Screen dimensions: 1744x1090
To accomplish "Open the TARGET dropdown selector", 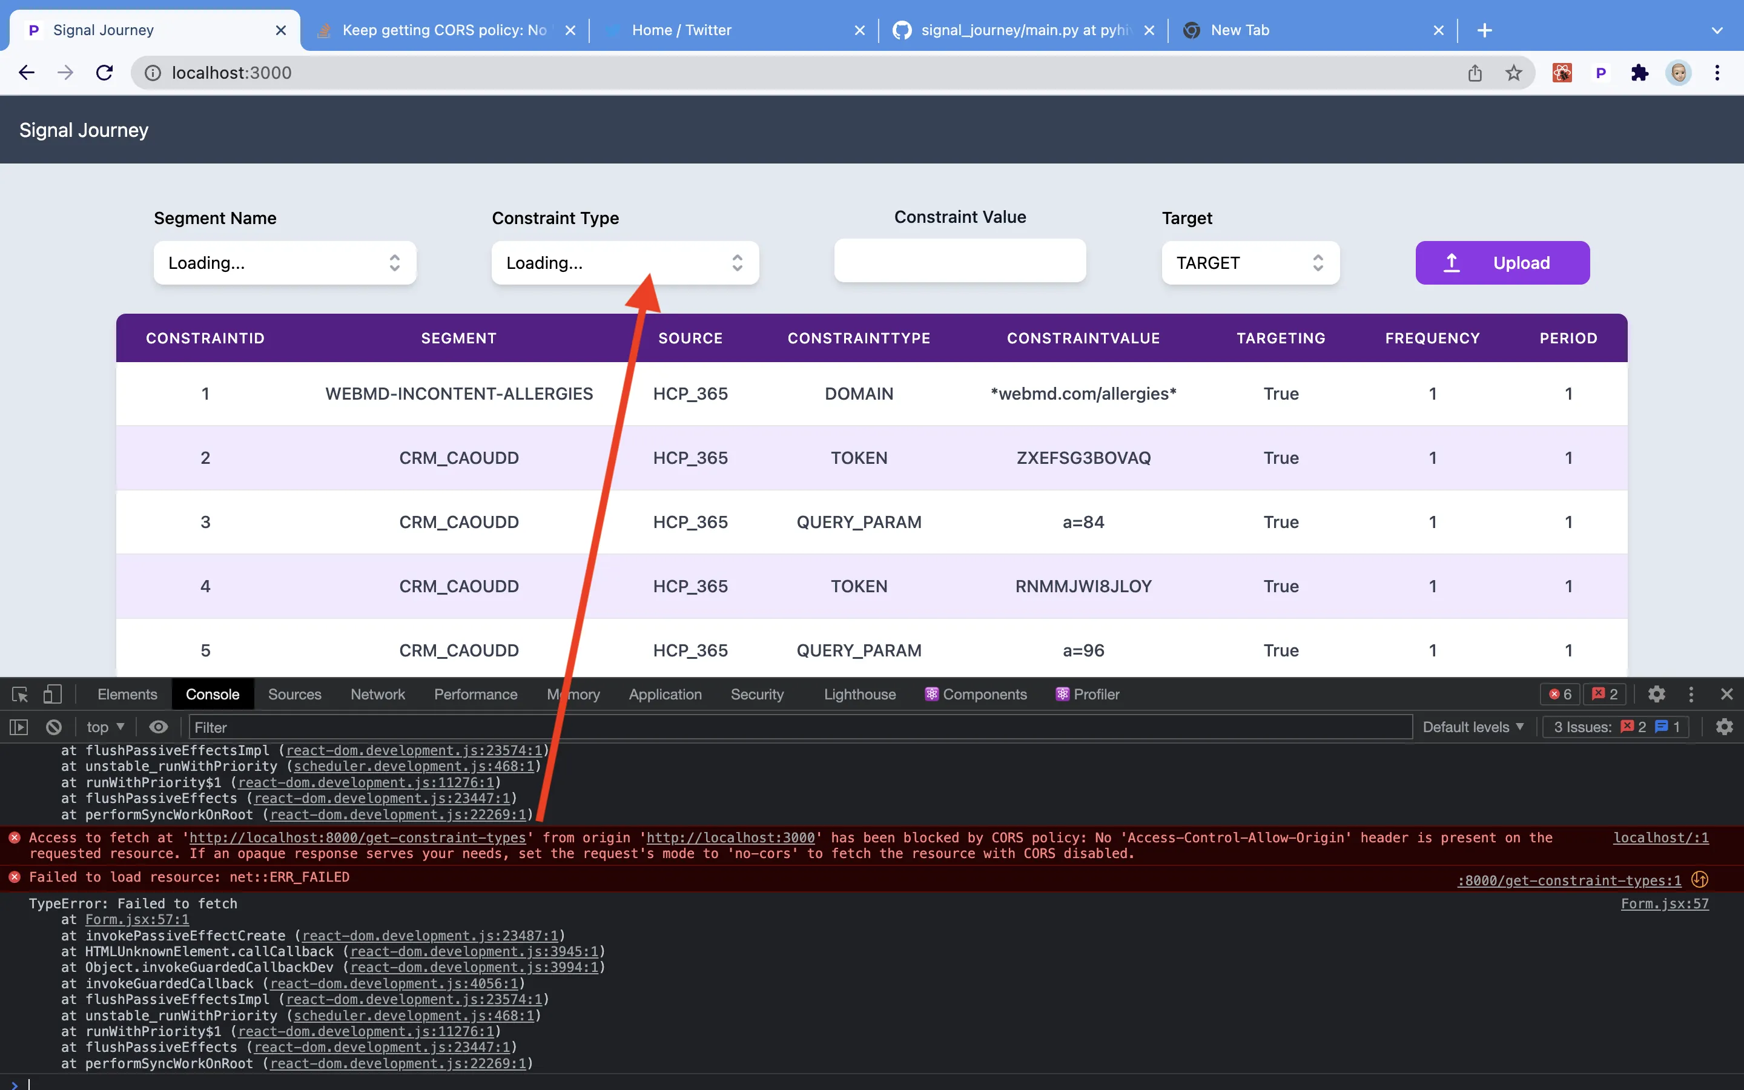I will click(1250, 263).
